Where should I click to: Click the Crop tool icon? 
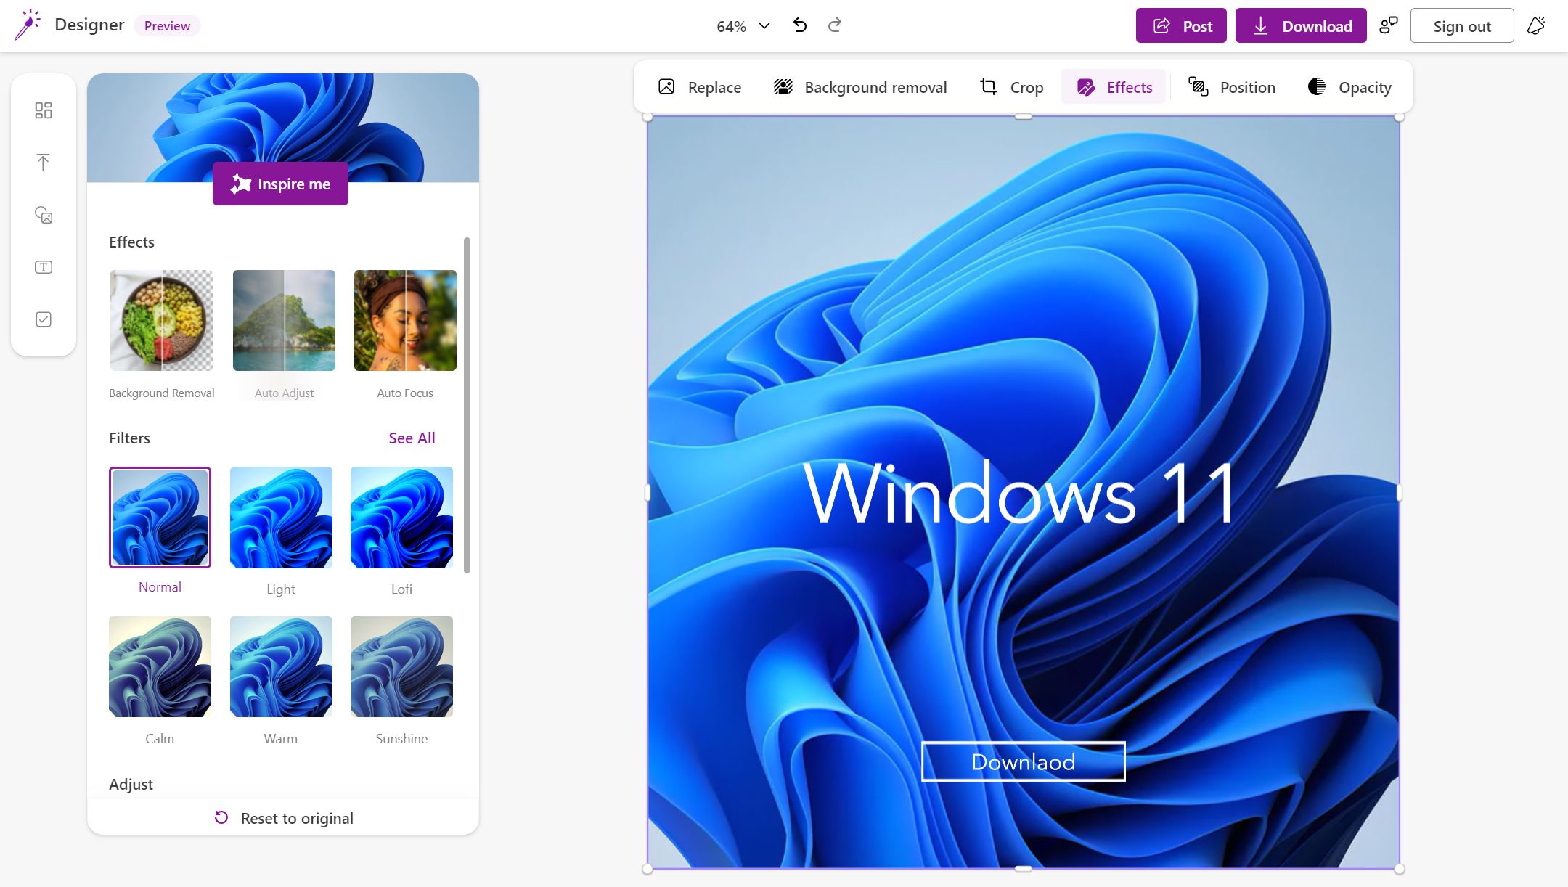coord(988,87)
